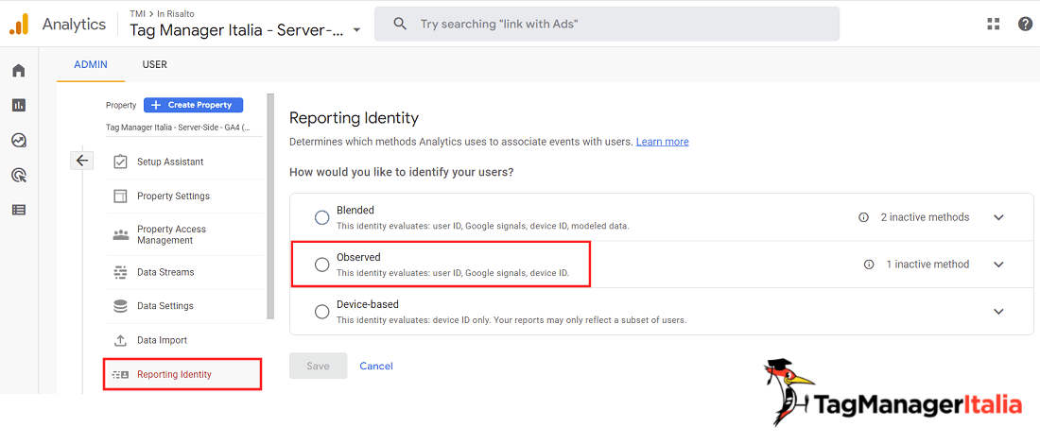Open Data Import menu item
Image resolution: width=1040 pixels, height=444 pixels.
(x=184, y=341)
